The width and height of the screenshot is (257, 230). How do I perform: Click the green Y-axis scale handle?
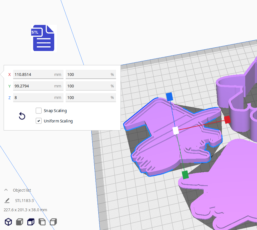point(185,175)
